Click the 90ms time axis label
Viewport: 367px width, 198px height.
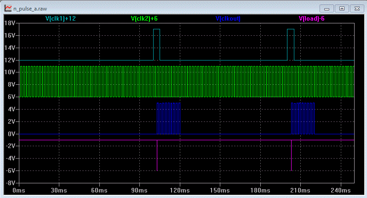[139, 190]
